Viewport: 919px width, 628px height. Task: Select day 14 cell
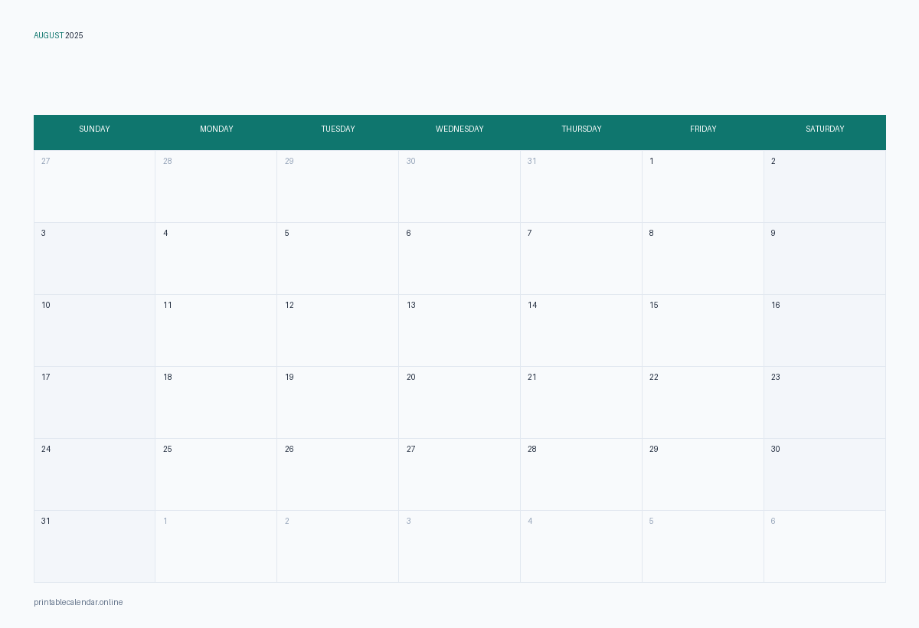(x=581, y=331)
